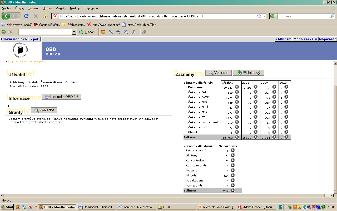Open the Zobrazit menu
Screen dimensions: 337x211
click(33, 8)
